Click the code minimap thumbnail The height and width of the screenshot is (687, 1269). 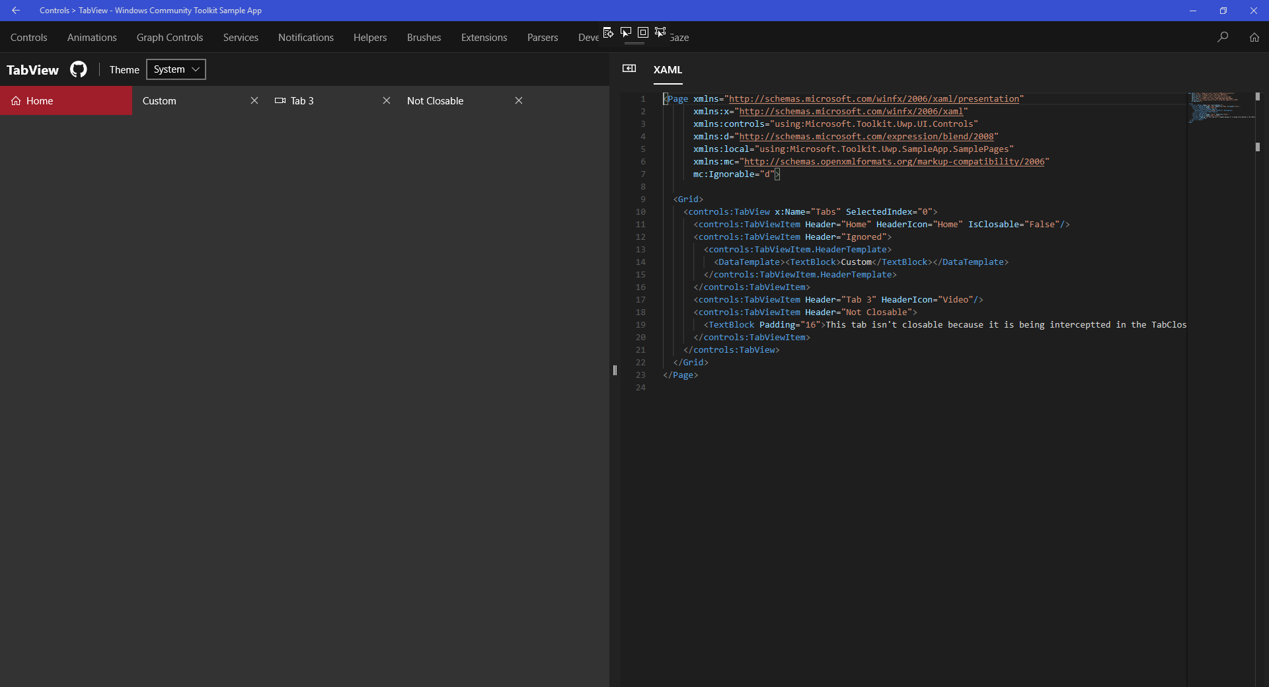pyautogui.click(x=1219, y=109)
